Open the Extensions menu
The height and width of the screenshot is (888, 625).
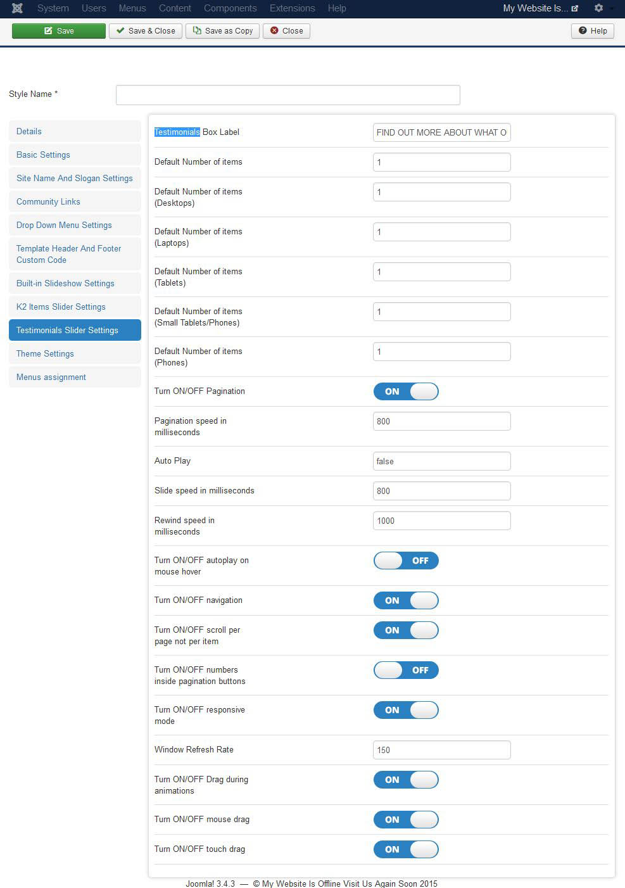(x=292, y=8)
